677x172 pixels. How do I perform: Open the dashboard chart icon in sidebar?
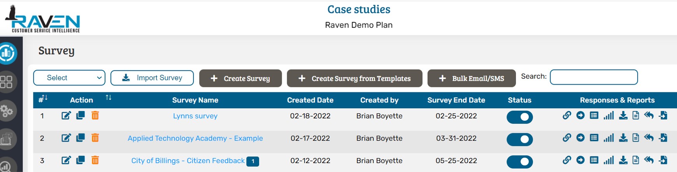click(7, 53)
